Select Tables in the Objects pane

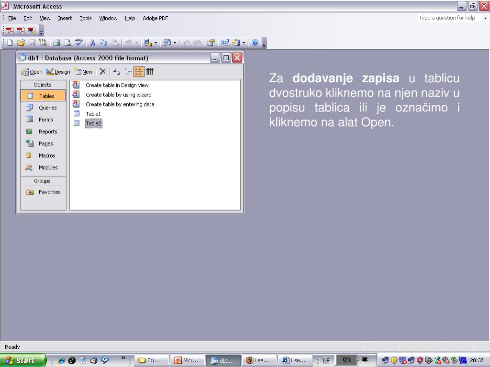click(x=43, y=96)
